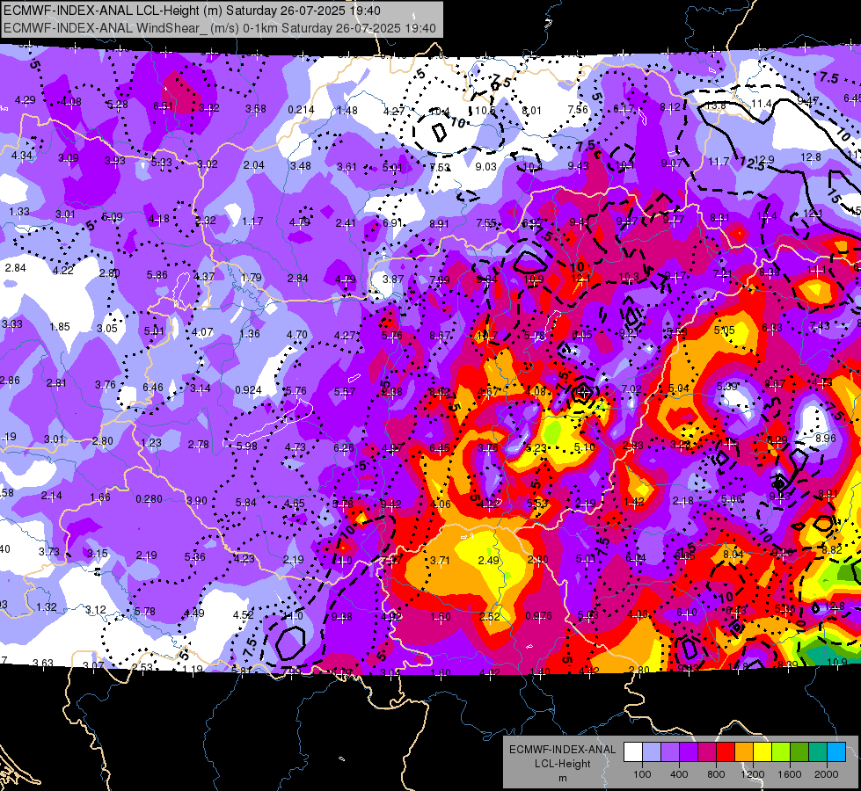This screenshot has width=861, height=791.
Task: Click the grid value 1.17
Action: (x=252, y=221)
